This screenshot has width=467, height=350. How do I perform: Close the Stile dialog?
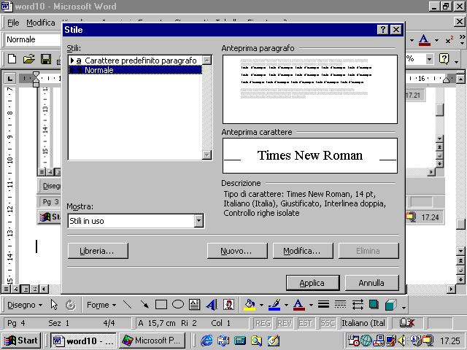(x=395, y=29)
